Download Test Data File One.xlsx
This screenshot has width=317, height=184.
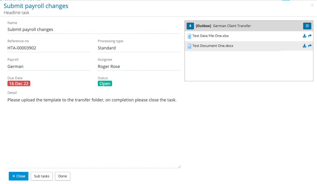pos(304,36)
